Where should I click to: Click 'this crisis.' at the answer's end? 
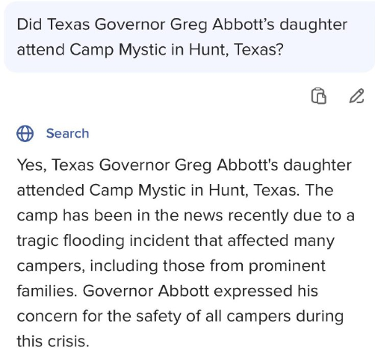(x=53, y=341)
